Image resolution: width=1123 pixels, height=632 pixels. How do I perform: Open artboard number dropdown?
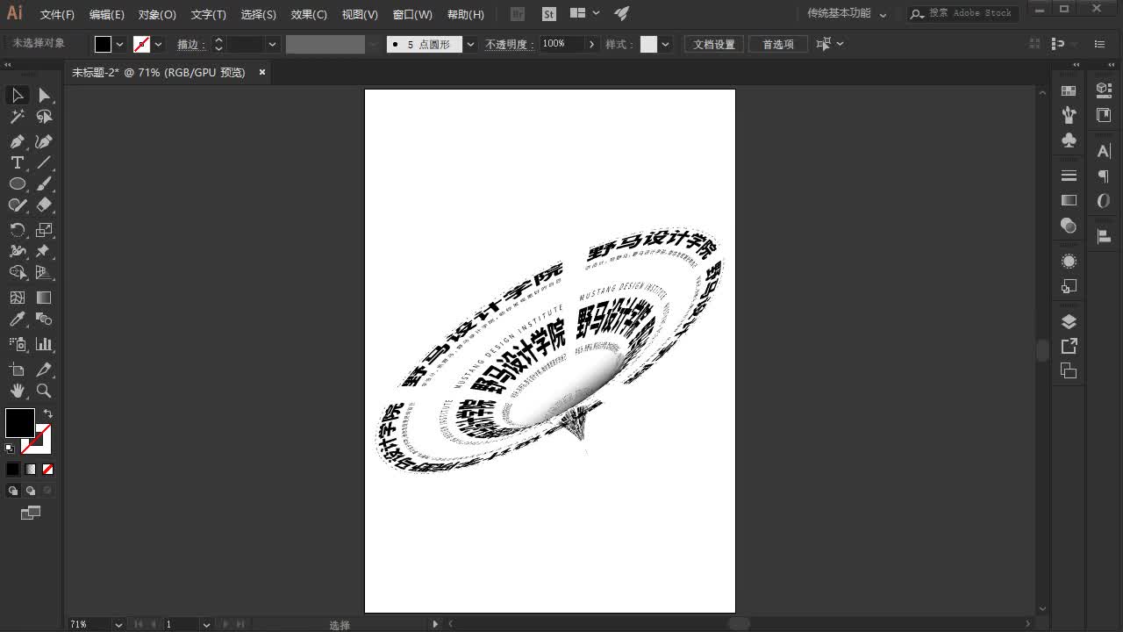coord(206,624)
